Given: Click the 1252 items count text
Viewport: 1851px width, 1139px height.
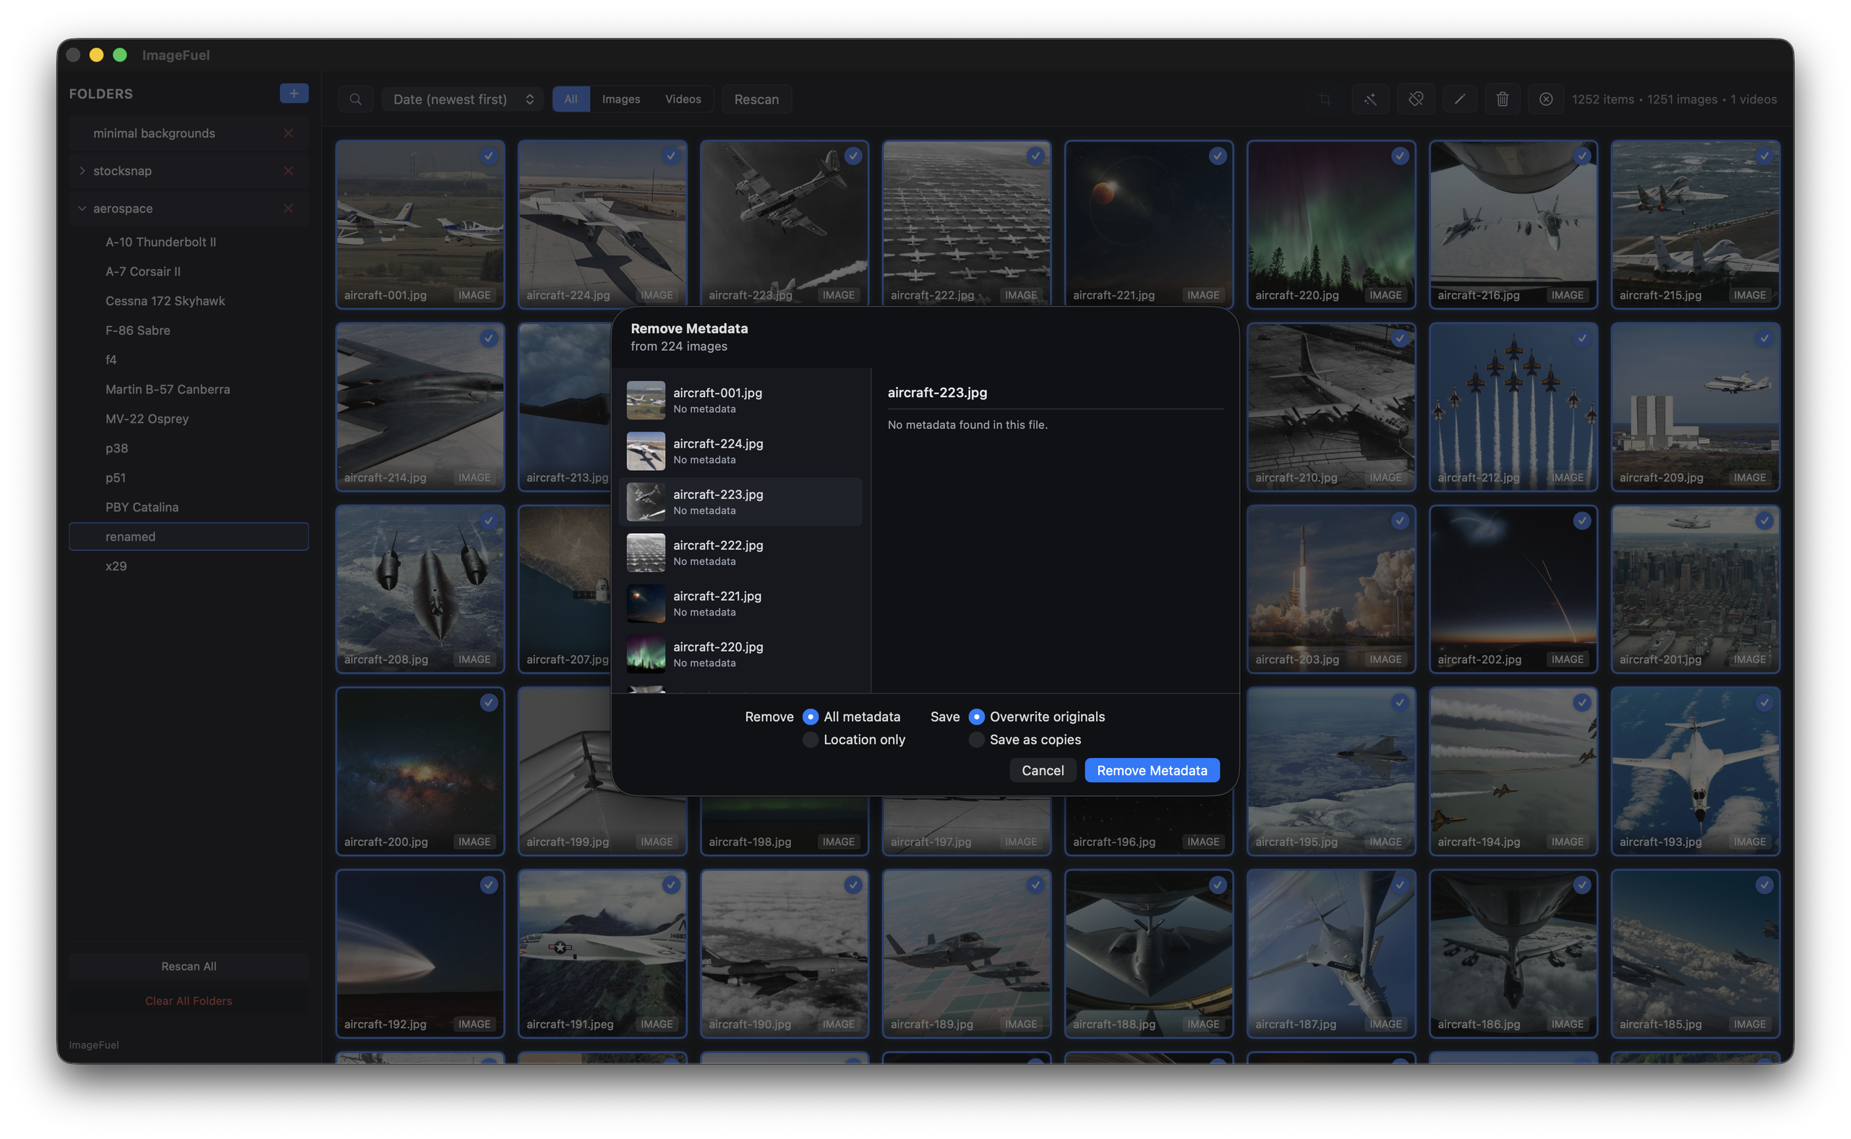Looking at the screenshot, I should pyautogui.click(x=1603, y=100).
